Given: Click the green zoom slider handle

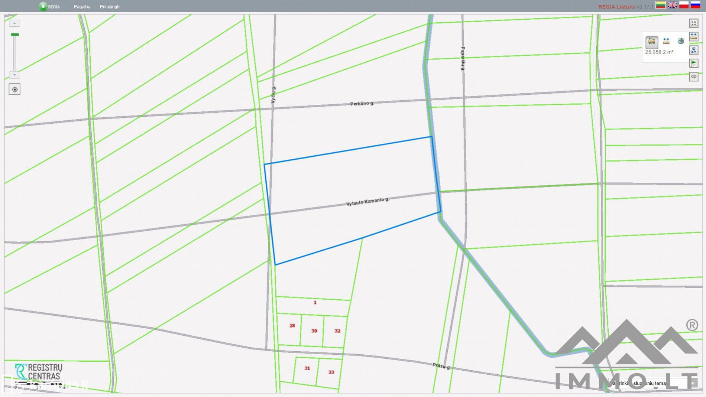Looking at the screenshot, I should tap(15, 35).
